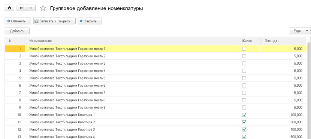This screenshot has width=311, height=139.
Task: Navigate back with the left arrow
Action: point(22,8)
